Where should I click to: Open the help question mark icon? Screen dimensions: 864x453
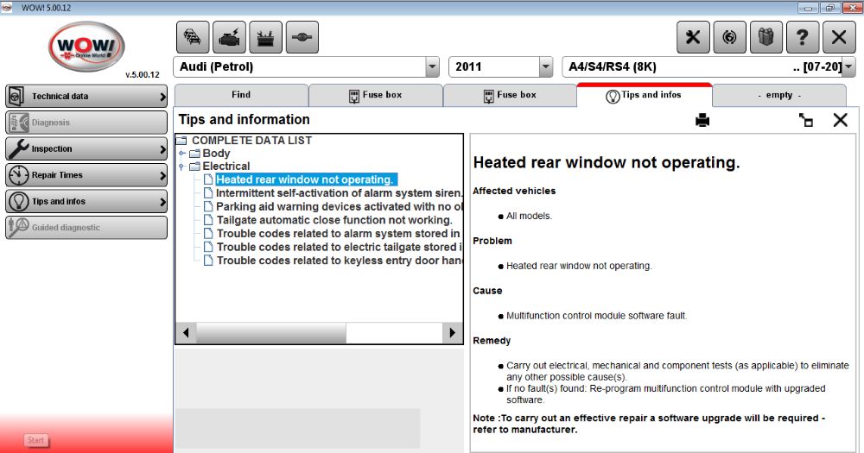803,37
